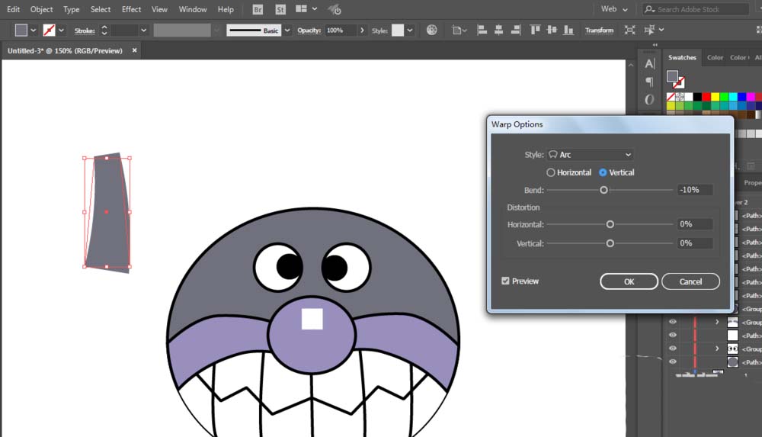Click Vertical Align Center icon
762x437 pixels.
pos(552,31)
